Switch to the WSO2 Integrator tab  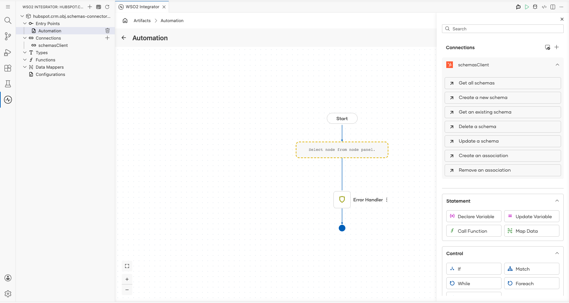click(x=142, y=7)
